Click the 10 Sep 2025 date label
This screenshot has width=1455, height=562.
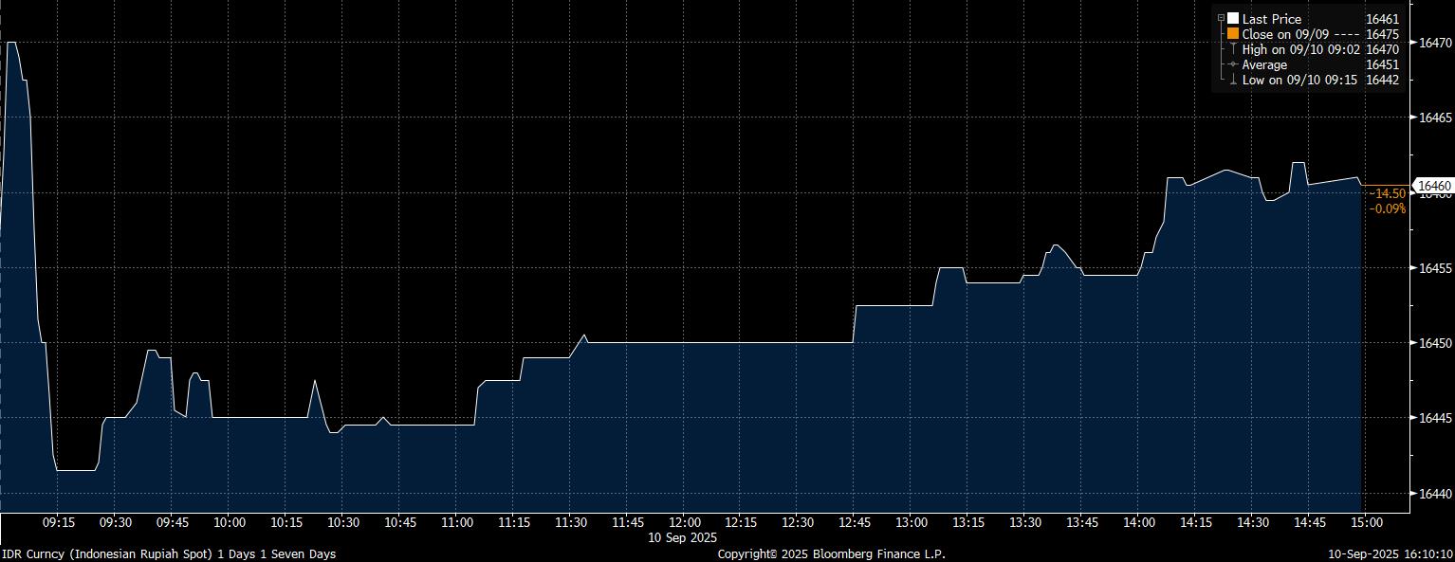(x=684, y=537)
